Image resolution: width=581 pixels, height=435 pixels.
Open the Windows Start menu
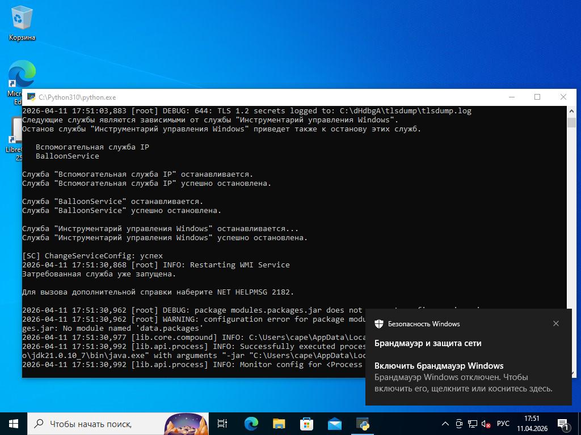tap(14, 423)
